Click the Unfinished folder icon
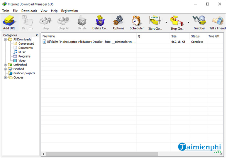226x158 pixels. pos(10,65)
